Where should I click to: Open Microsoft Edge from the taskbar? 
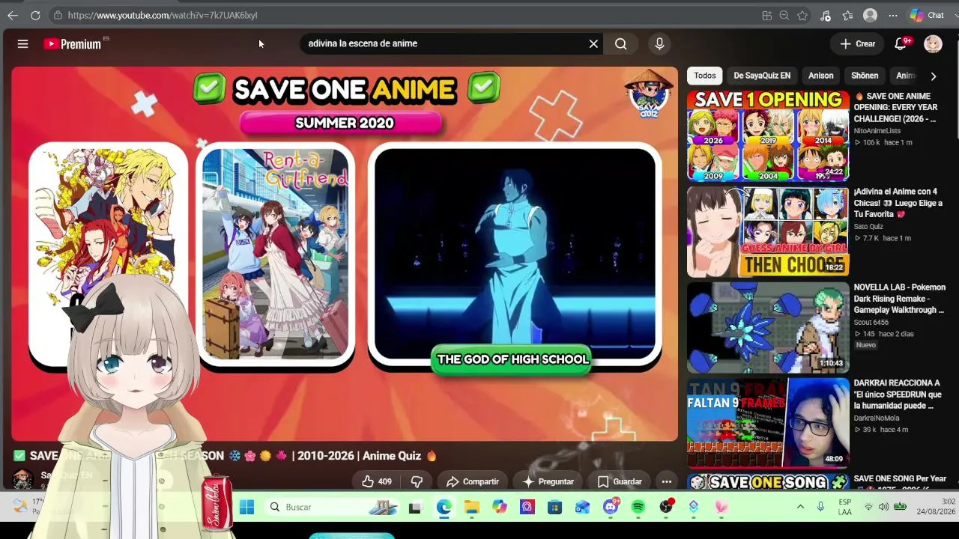[x=444, y=508]
